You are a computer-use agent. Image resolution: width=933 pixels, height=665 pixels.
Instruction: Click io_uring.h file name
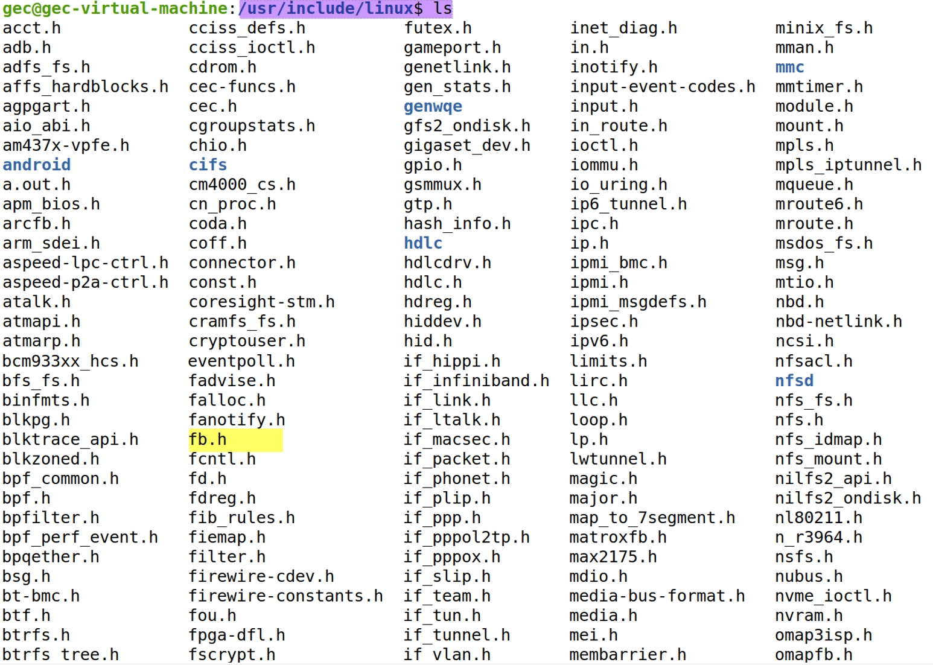(x=619, y=185)
